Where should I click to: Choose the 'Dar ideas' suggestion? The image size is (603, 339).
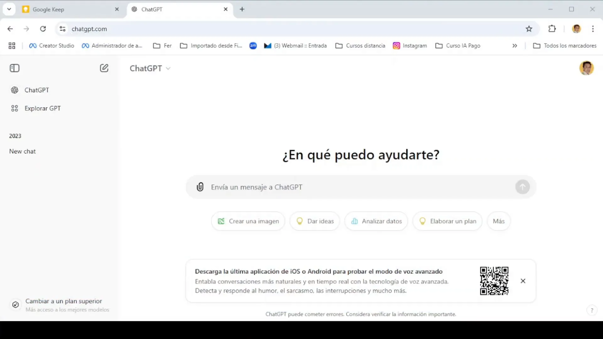click(315, 221)
